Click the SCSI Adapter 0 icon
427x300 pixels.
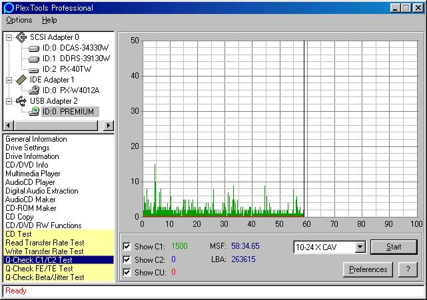pyautogui.click(x=21, y=37)
